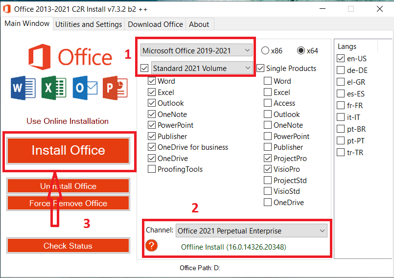Minimize the C2R Install window
394x278 pixels.
323,9
